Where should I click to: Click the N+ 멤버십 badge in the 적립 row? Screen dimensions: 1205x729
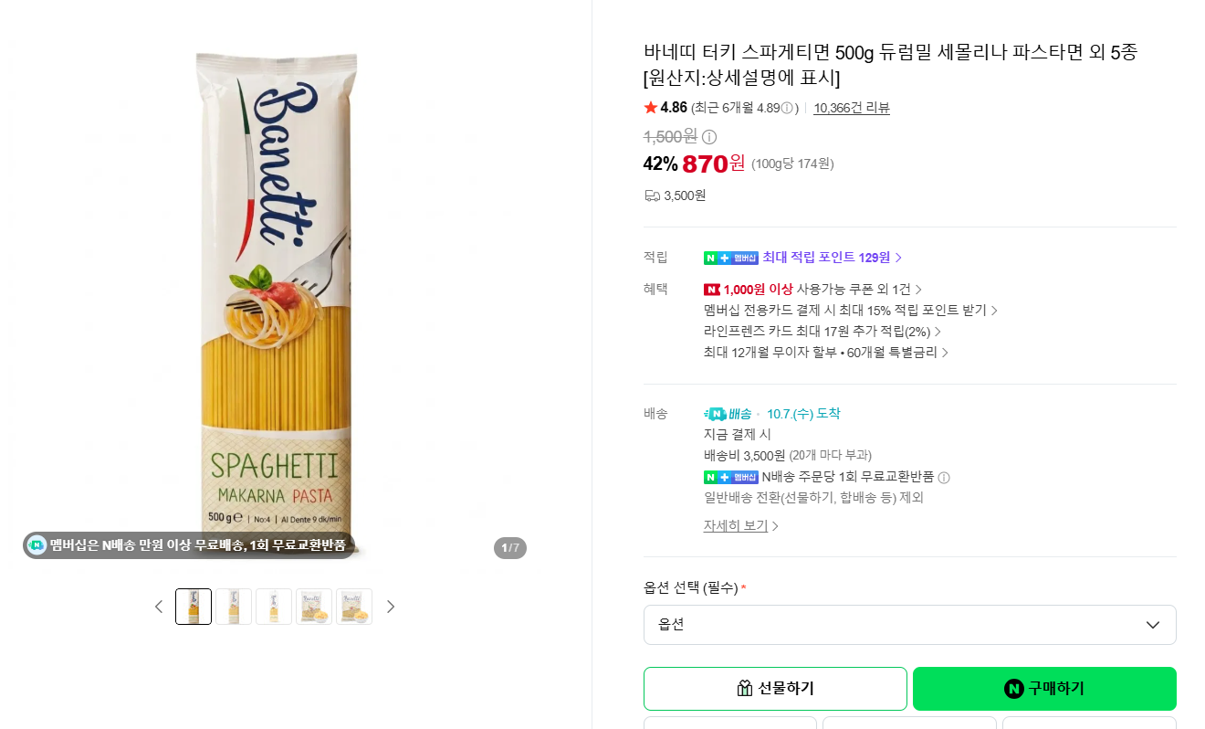(731, 258)
